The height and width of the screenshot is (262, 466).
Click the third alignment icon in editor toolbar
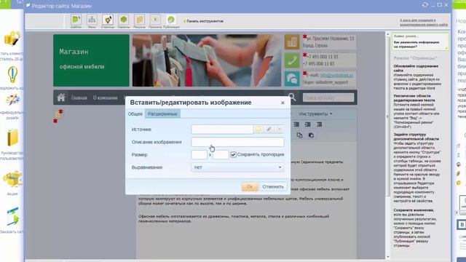pos(319,124)
